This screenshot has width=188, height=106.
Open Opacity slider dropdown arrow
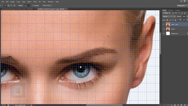point(187,16)
